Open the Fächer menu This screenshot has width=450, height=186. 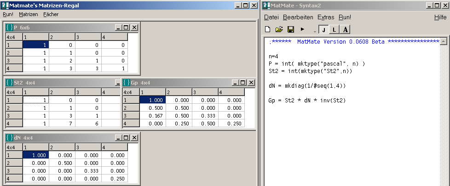tap(51, 14)
